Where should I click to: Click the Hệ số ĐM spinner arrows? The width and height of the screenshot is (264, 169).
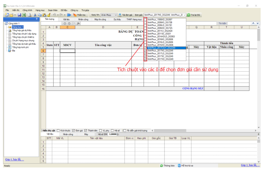click(118, 134)
